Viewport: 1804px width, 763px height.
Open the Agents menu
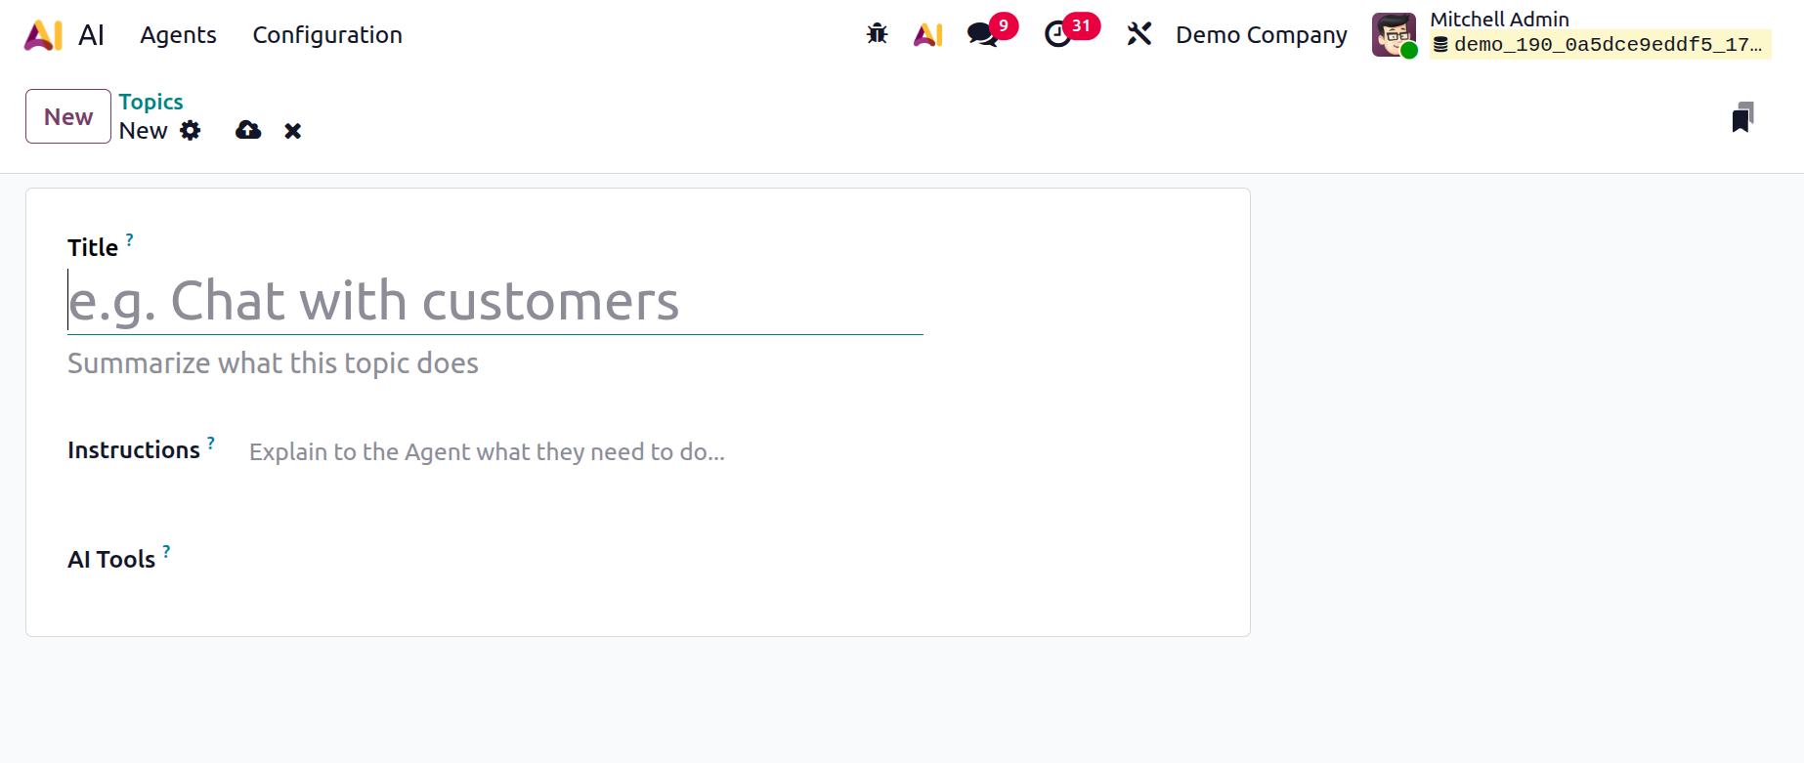click(x=178, y=35)
